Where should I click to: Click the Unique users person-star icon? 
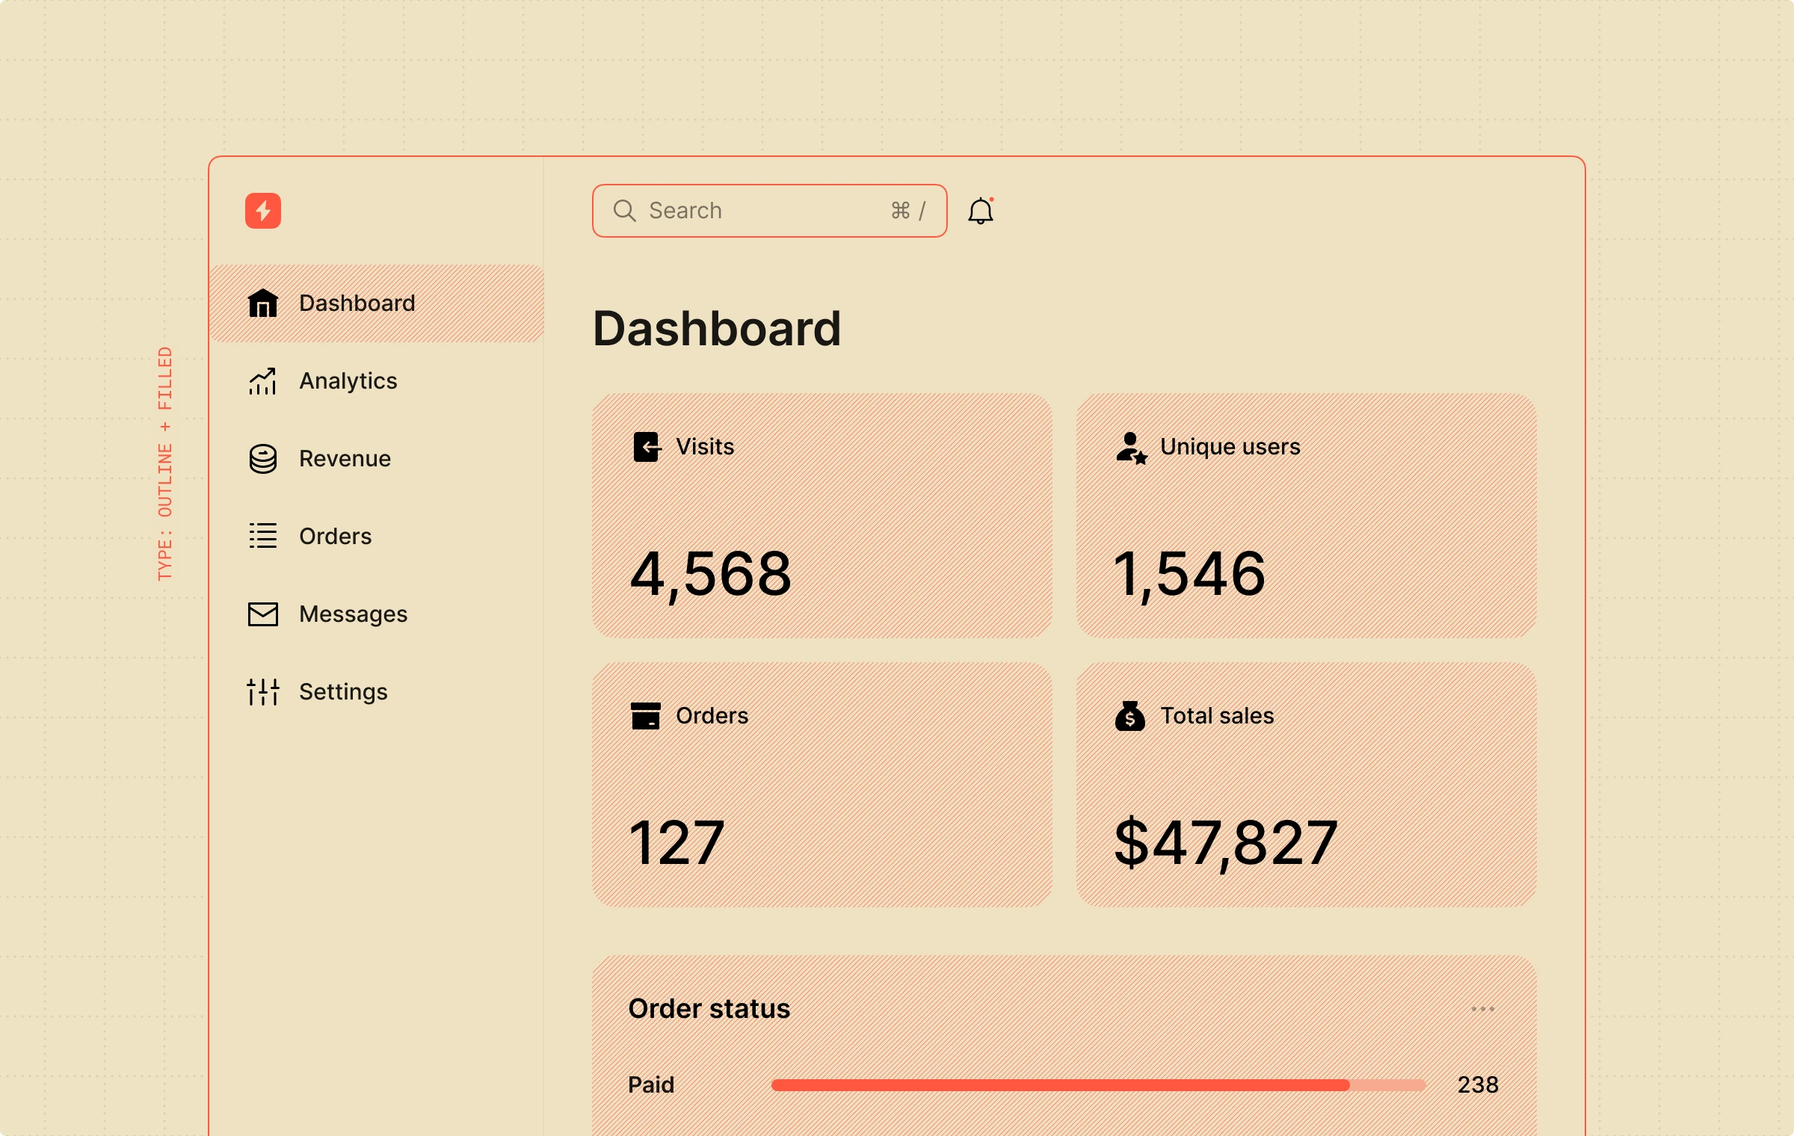coord(1131,448)
